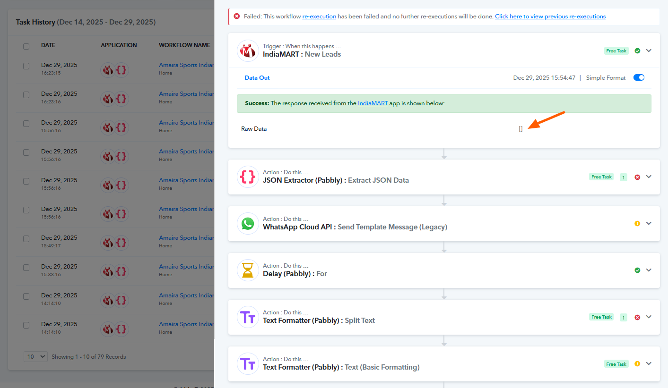The image size is (668, 388).
Task: Click the Delay hourglass icon
Action: tap(248, 270)
